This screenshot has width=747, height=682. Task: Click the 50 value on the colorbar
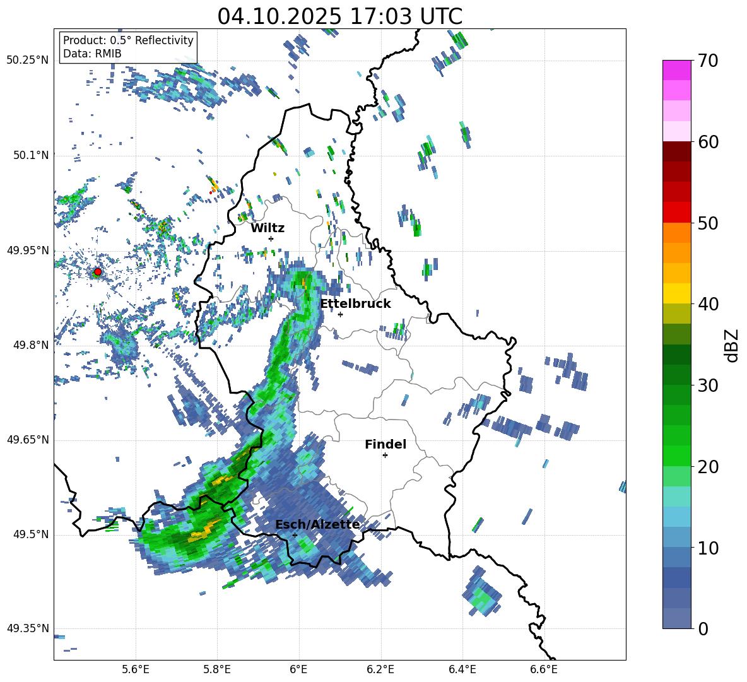pyautogui.click(x=708, y=223)
